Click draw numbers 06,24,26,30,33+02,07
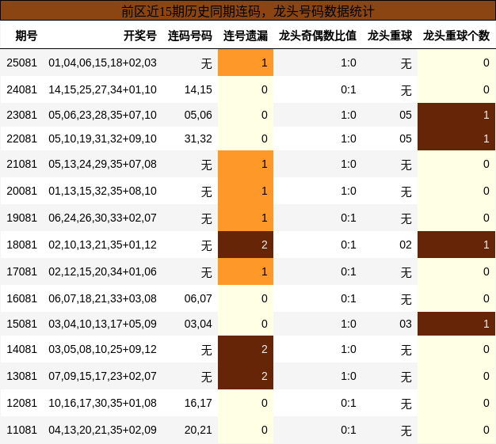 point(102,218)
